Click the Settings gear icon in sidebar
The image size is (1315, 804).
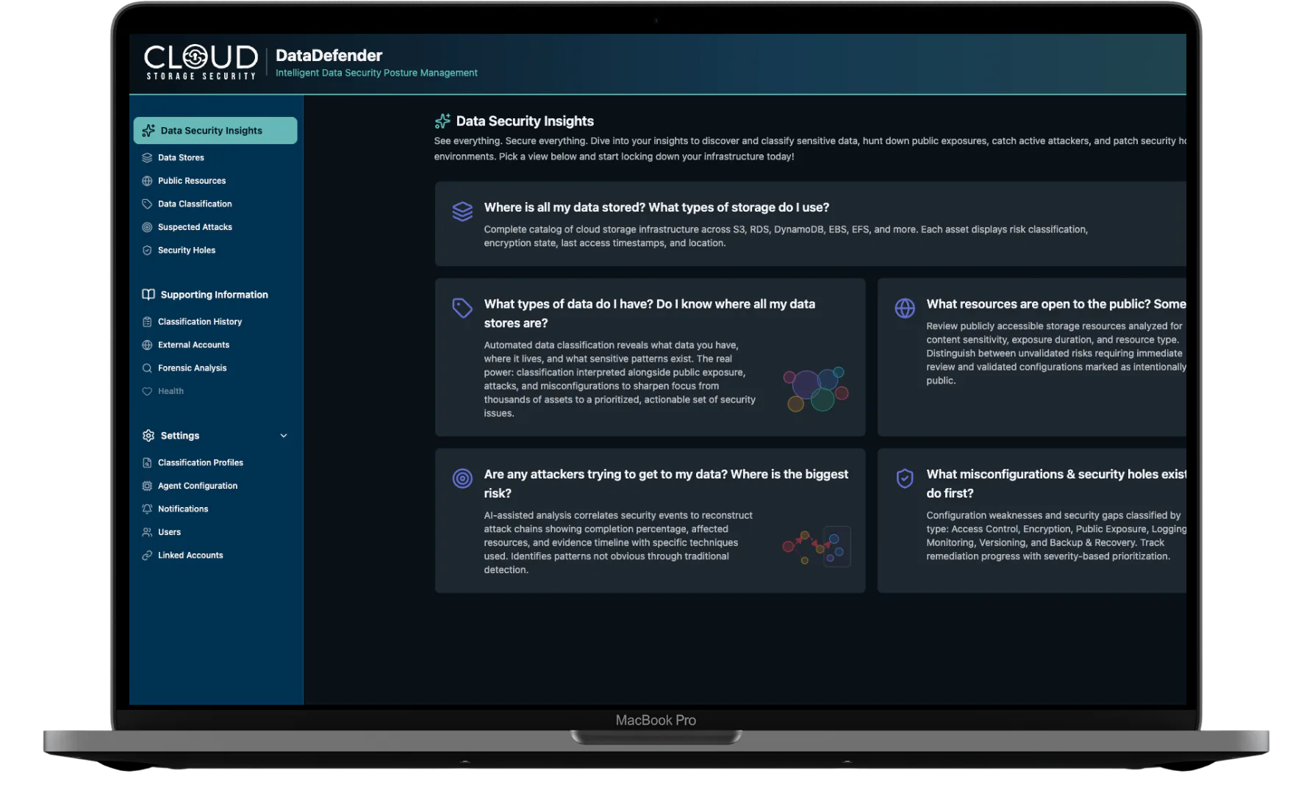click(148, 436)
